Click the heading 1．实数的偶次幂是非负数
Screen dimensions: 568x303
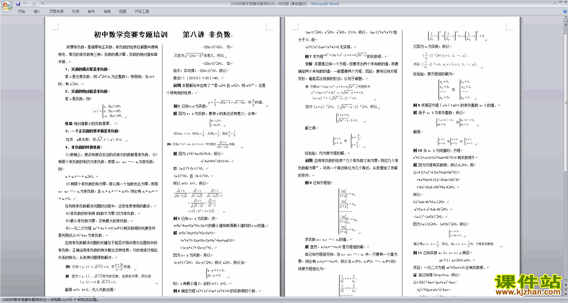tap(86, 69)
